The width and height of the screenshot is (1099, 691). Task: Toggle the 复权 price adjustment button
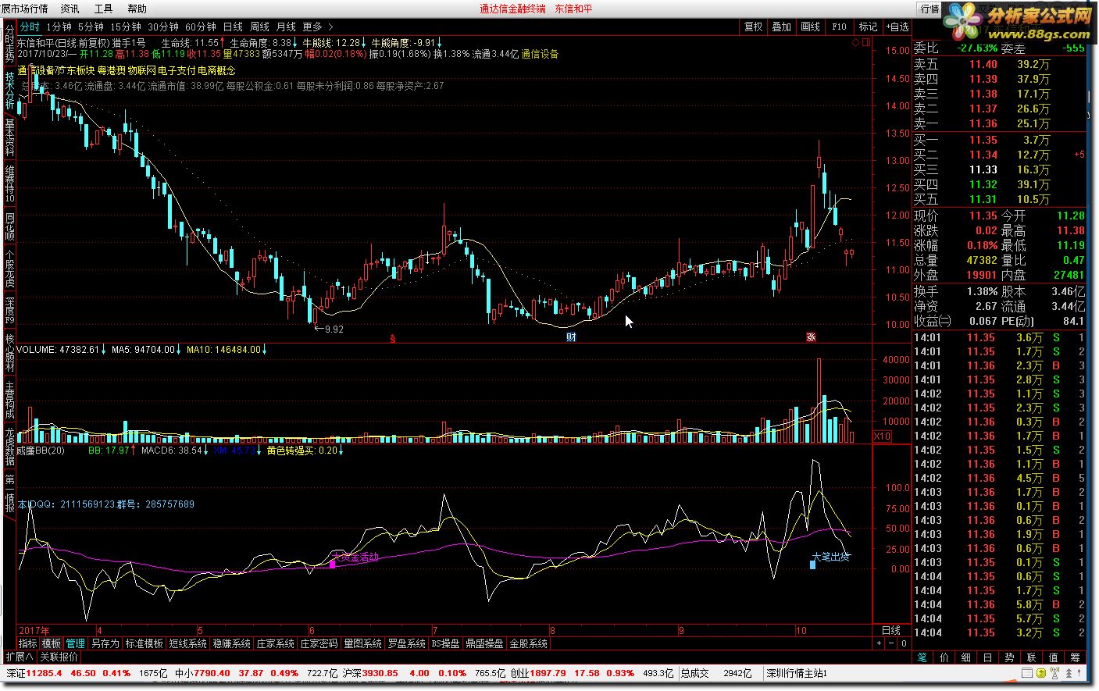click(753, 27)
